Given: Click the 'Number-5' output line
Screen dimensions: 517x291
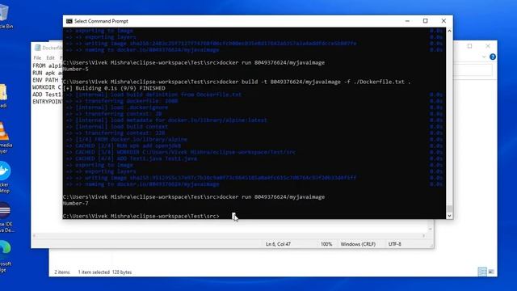Looking at the screenshot, I should click(x=75, y=69).
